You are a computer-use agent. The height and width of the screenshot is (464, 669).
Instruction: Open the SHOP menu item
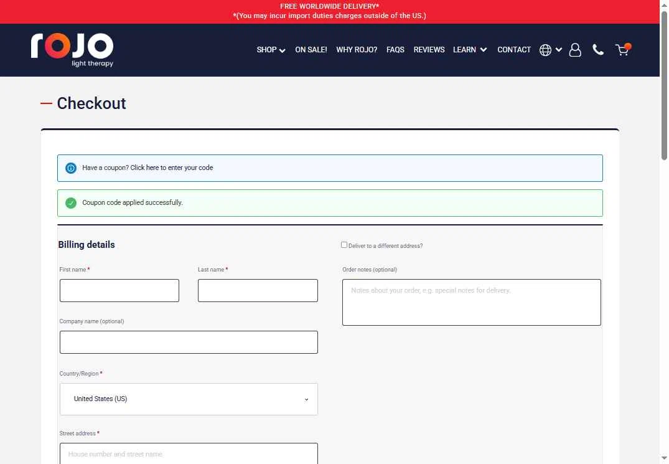click(266, 50)
